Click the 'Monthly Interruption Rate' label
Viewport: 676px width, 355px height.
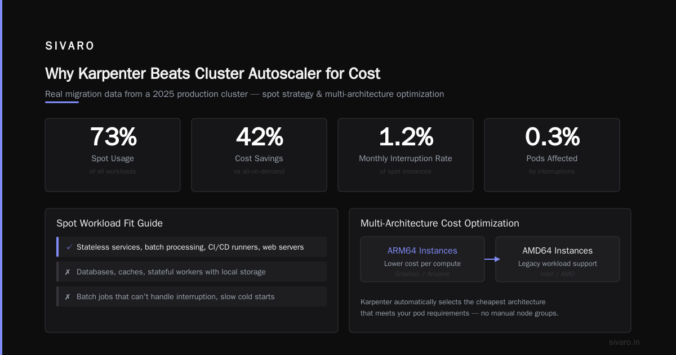click(406, 158)
